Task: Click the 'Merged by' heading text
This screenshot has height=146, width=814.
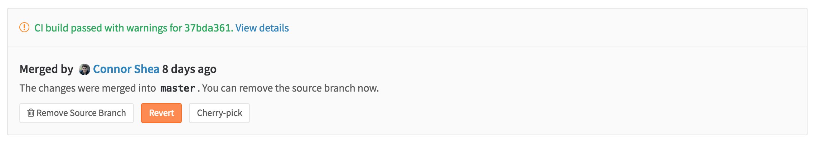Action: point(47,69)
